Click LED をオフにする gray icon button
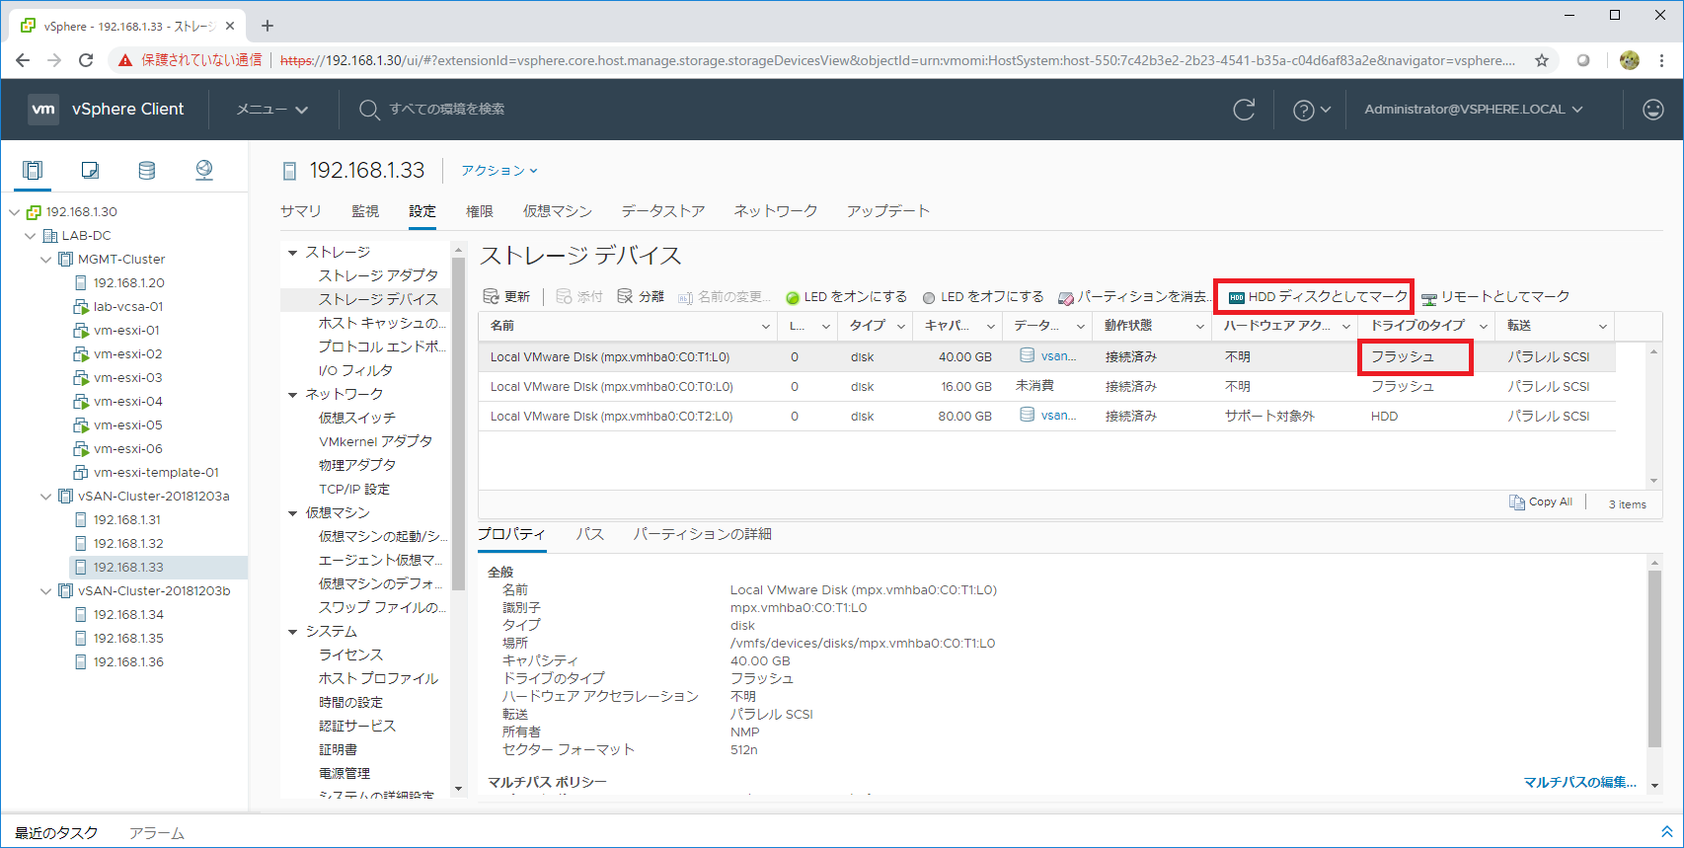The image size is (1684, 848). point(983,297)
